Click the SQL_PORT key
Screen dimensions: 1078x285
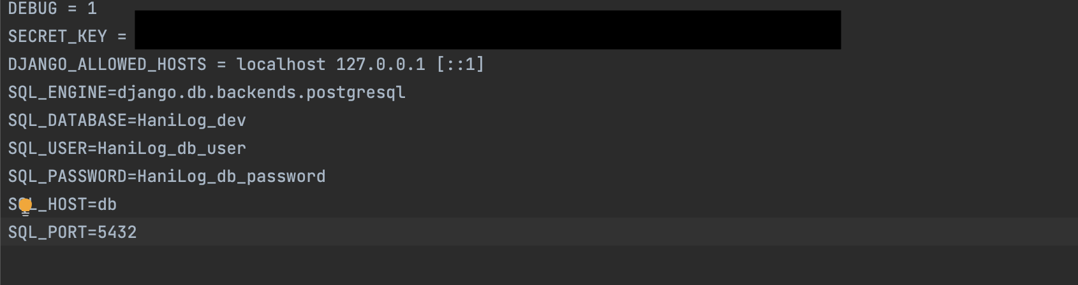pos(47,232)
